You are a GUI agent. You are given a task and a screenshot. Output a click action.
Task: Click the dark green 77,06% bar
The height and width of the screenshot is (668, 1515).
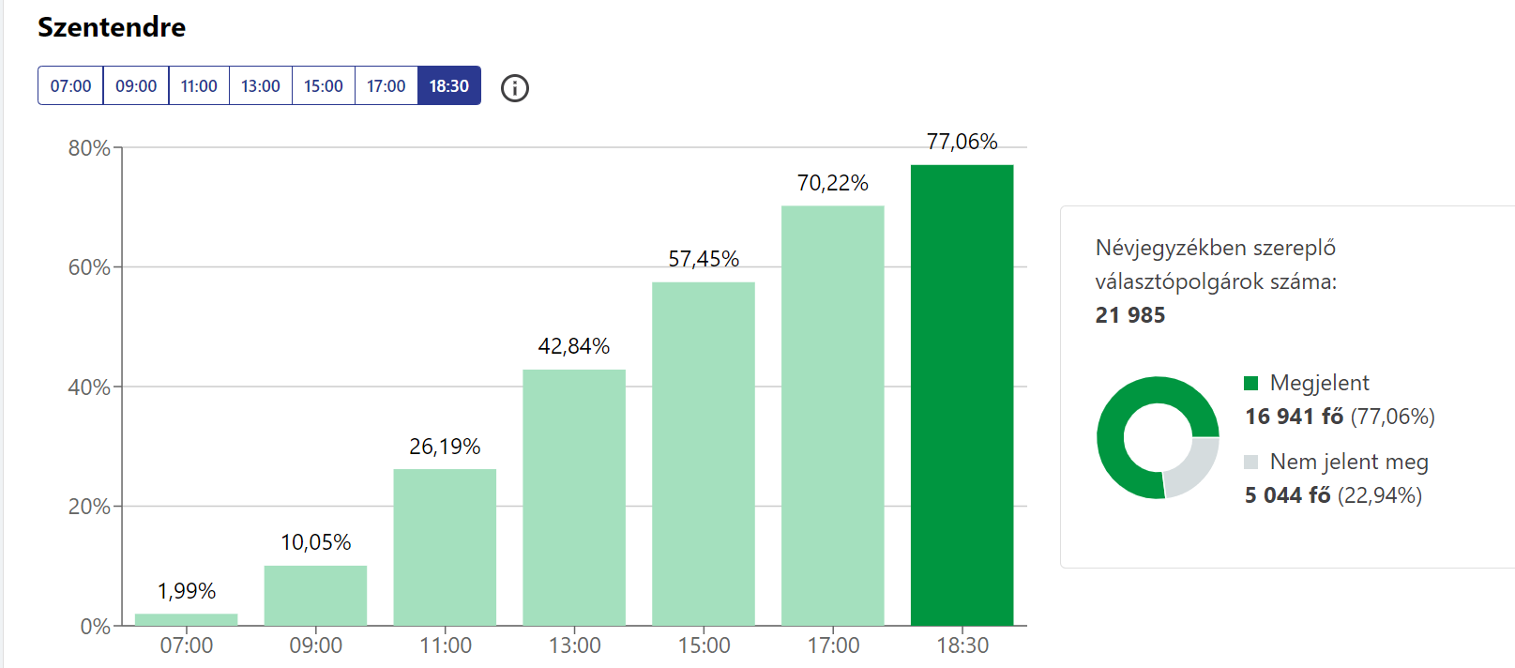962,395
